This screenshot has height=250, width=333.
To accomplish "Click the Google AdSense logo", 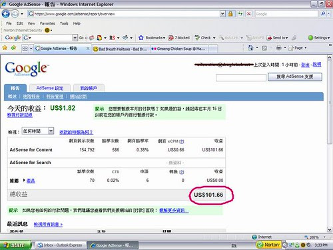I will tap(27, 69).
